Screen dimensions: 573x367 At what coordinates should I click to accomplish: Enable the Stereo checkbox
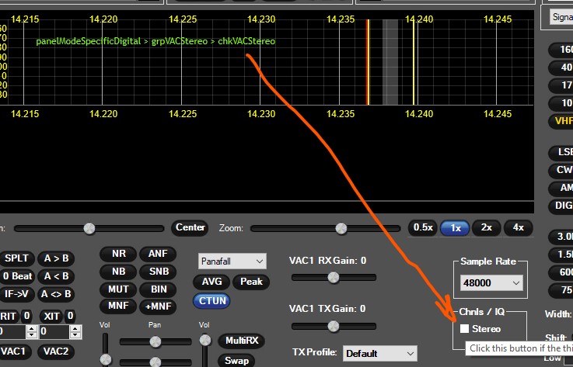pos(465,330)
